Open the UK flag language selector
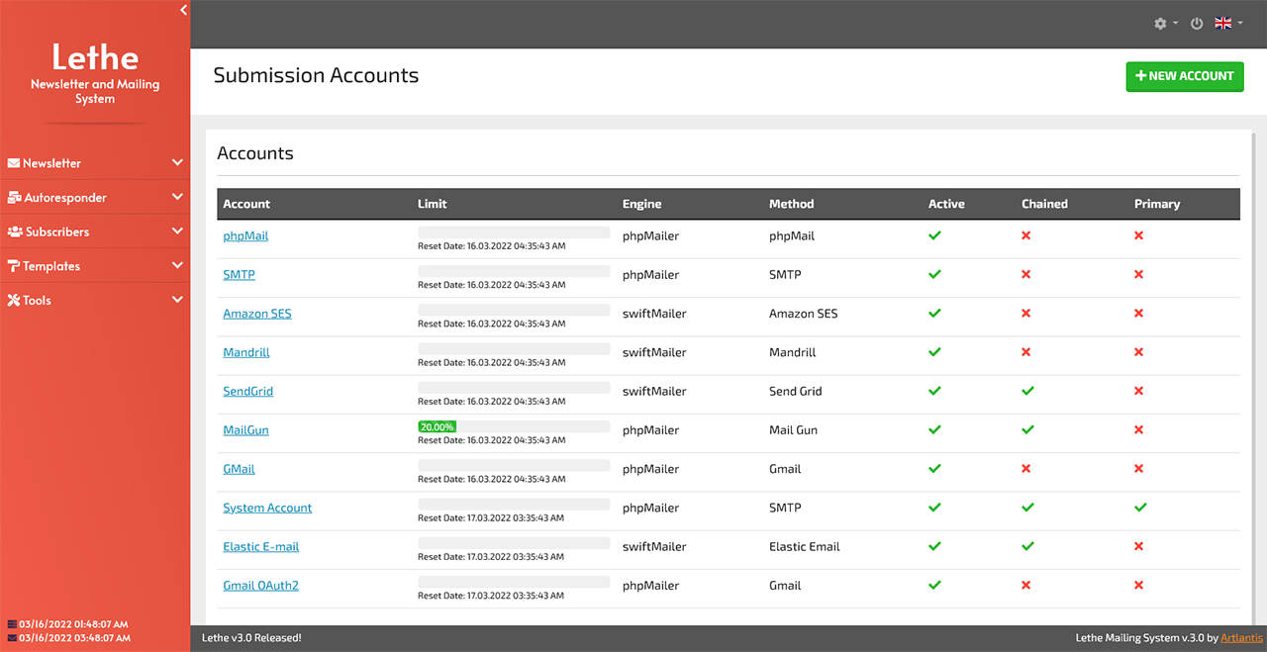The height and width of the screenshot is (652, 1267). coord(1228,24)
